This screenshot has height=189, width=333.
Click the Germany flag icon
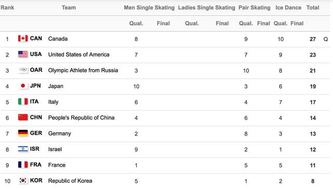[x=23, y=133]
